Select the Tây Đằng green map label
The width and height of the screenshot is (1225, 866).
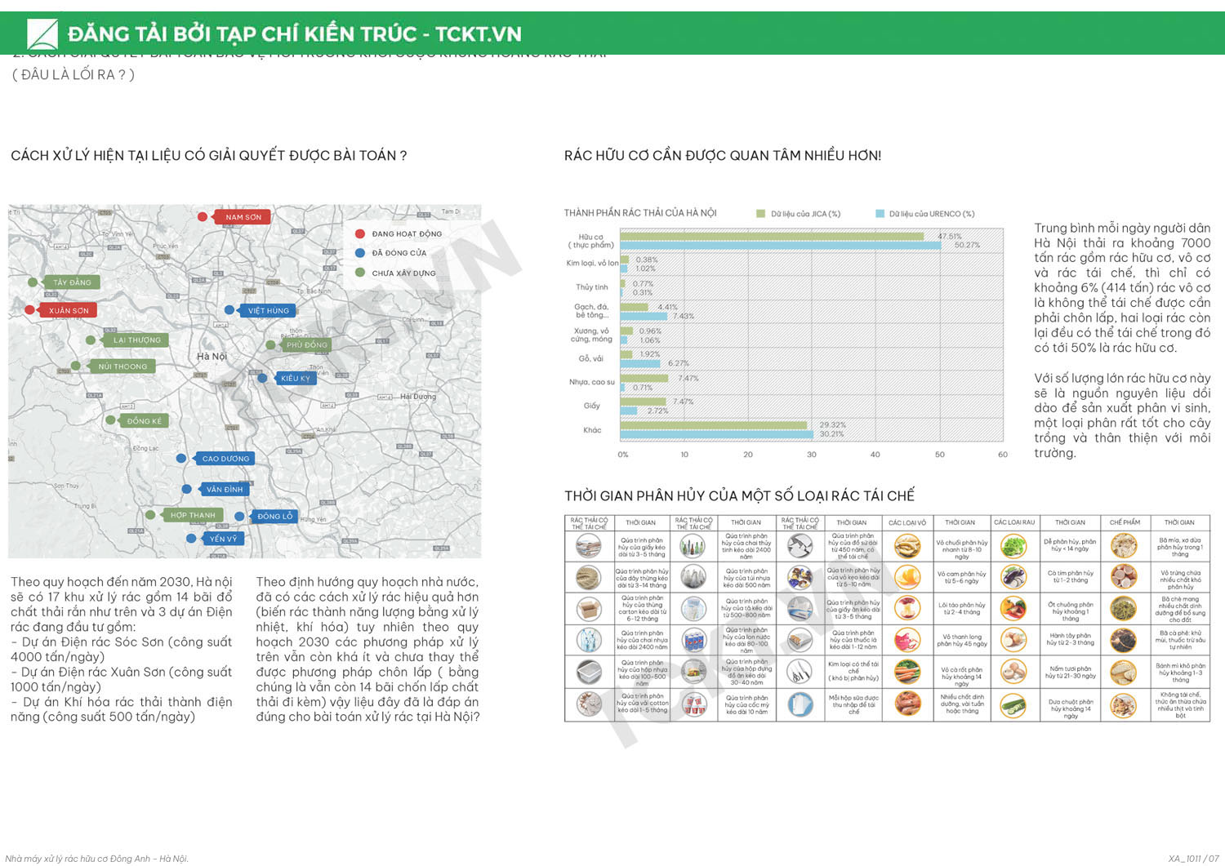coord(72,282)
